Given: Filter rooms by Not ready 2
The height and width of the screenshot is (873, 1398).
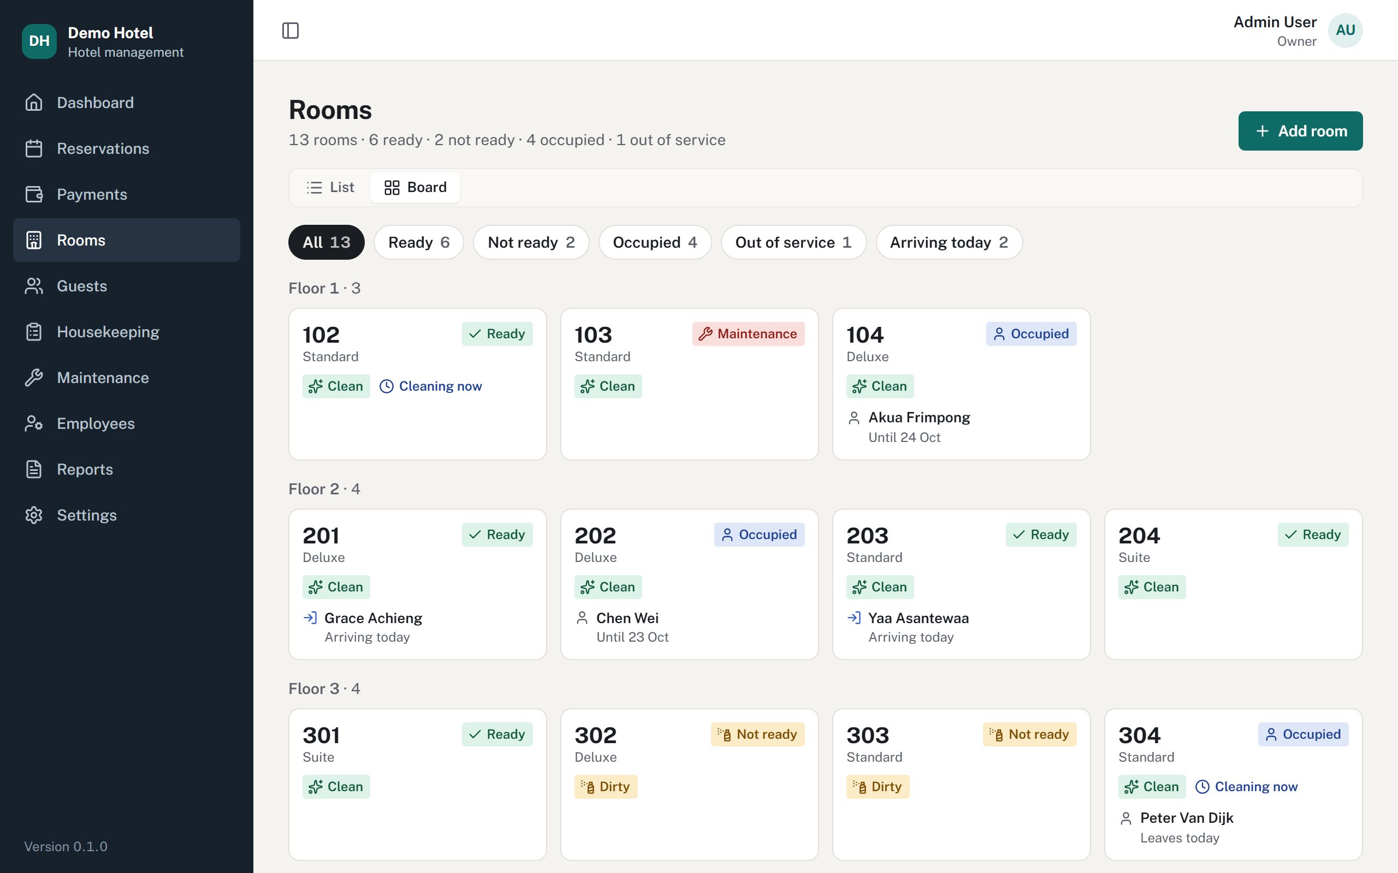Looking at the screenshot, I should 531,242.
